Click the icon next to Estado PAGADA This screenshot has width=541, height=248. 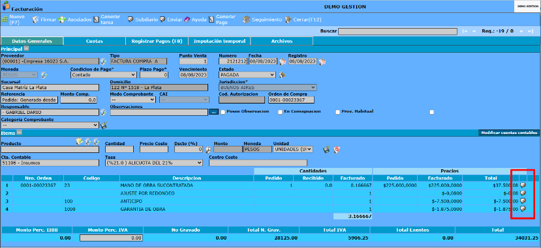282,75
